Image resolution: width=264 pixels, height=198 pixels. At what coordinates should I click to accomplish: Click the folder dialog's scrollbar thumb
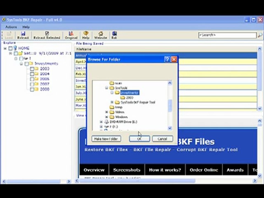[x=170, y=106]
